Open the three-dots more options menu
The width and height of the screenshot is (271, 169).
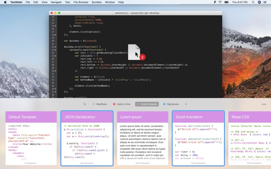point(264,104)
